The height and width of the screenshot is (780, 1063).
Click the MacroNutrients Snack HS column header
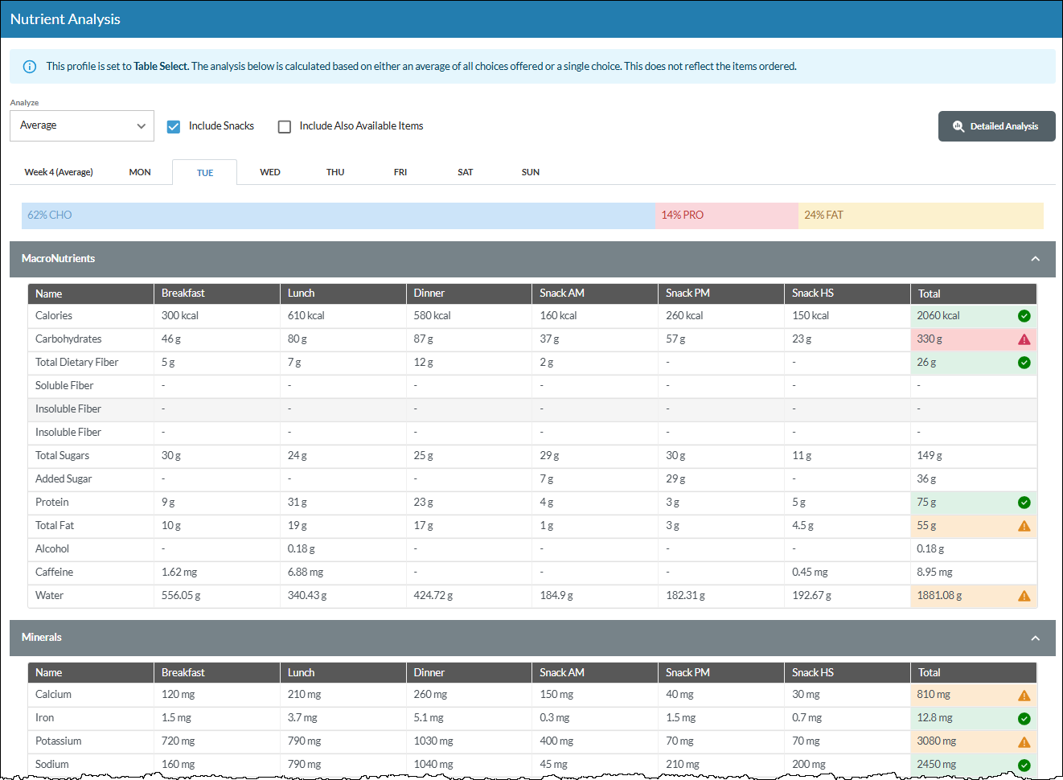click(x=848, y=294)
